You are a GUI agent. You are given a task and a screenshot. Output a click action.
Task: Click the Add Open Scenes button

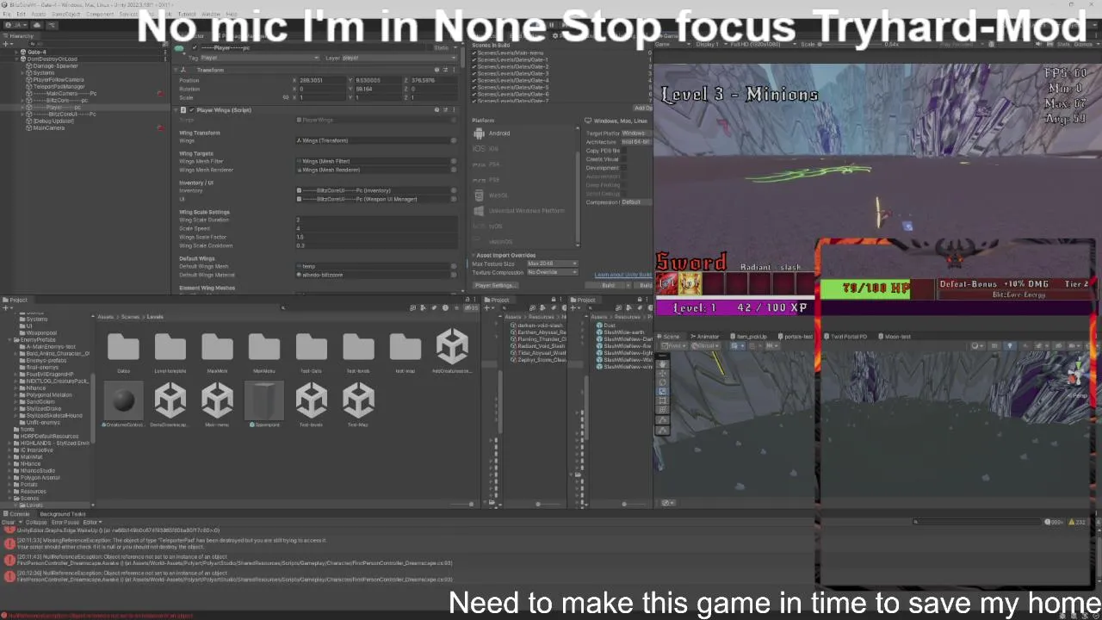pos(643,108)
